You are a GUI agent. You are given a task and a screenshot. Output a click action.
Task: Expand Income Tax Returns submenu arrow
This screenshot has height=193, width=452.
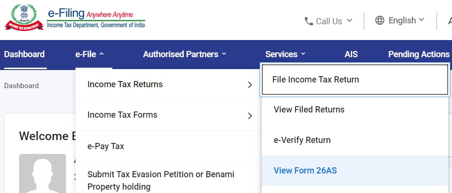[250, 85]
